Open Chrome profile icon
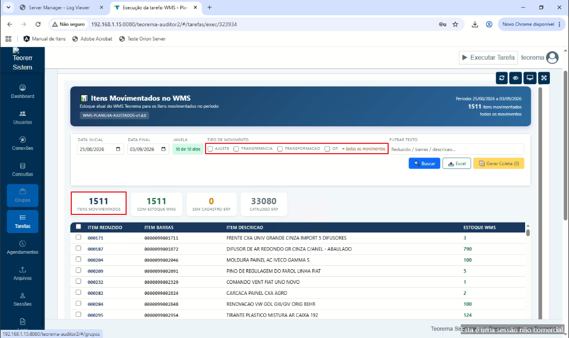This screenshot has height=338, width=569. point(489,24)
